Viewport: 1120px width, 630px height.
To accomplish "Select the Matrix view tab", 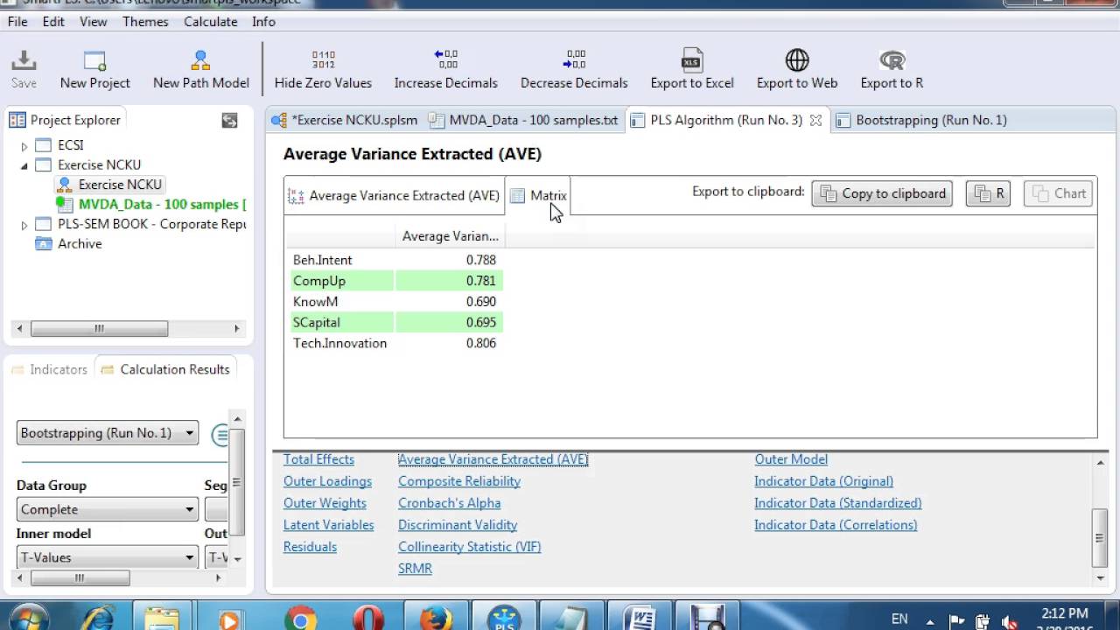I will tap(538, 196).
